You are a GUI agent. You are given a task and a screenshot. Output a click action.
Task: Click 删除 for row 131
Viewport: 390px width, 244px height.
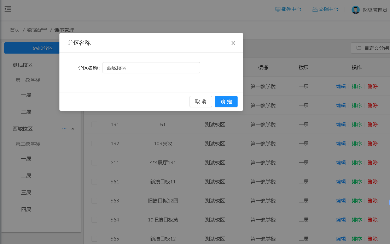(x=373, y=124)
